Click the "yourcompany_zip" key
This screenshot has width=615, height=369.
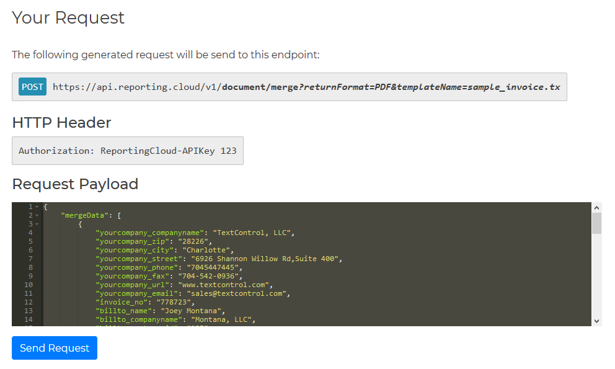tap(133, 241)
